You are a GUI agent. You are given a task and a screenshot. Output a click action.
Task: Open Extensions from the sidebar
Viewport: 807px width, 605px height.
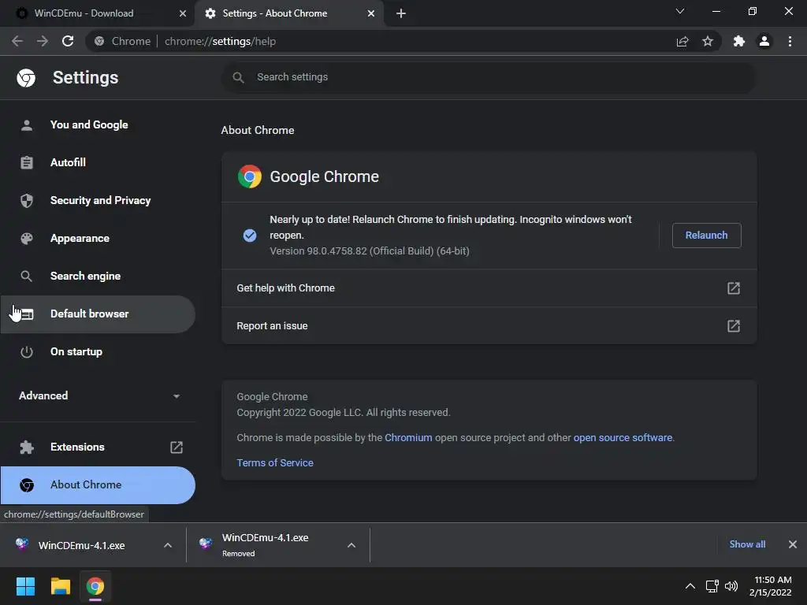tap(98, 447)
